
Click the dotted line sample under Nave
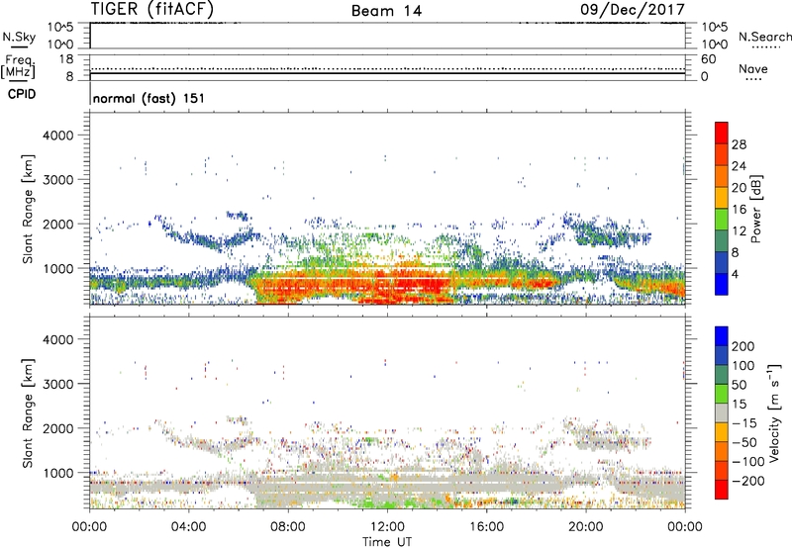pos(753,80)
